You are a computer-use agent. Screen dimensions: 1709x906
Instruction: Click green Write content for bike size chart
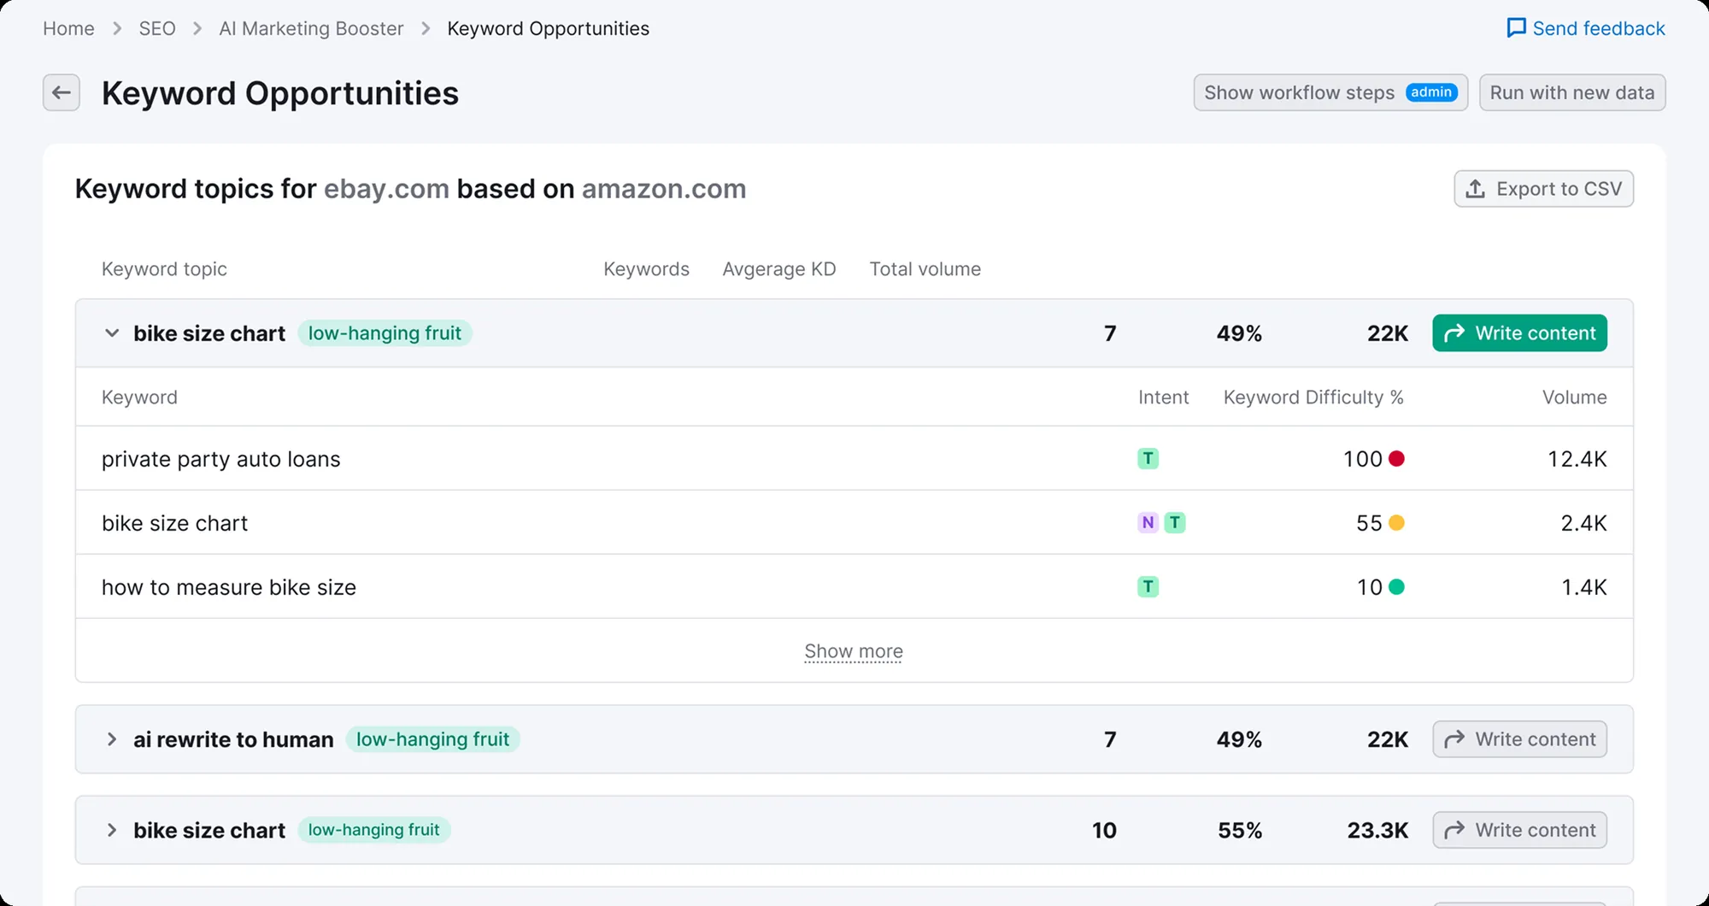(1519, 333)
